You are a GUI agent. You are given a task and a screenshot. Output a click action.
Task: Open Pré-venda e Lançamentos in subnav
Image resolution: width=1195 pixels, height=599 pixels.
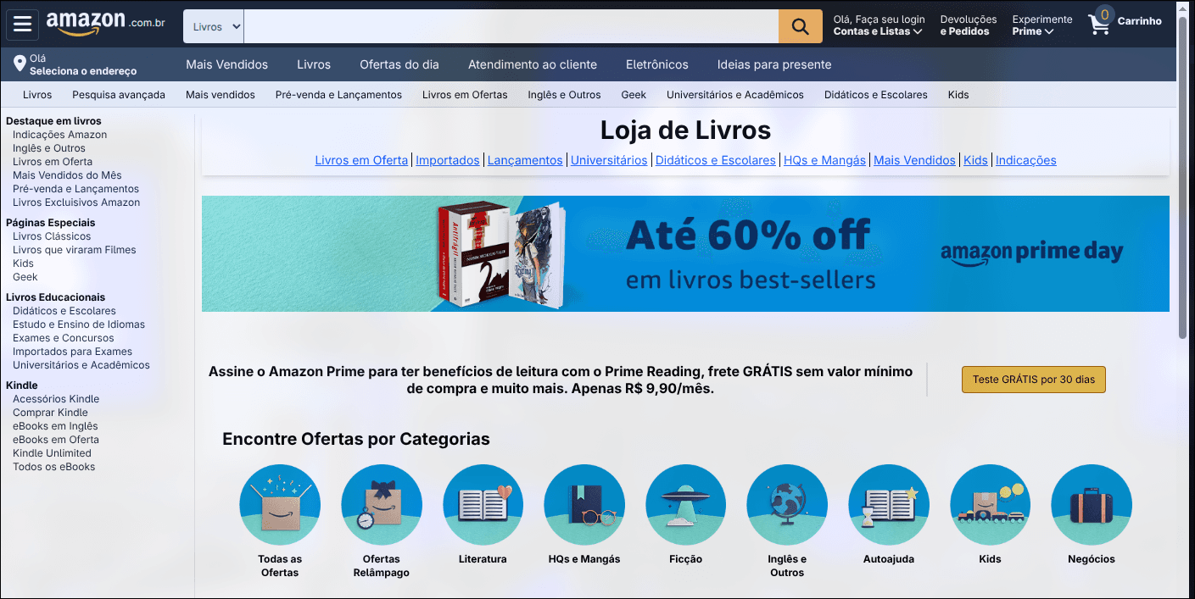[x=338, y=95]
